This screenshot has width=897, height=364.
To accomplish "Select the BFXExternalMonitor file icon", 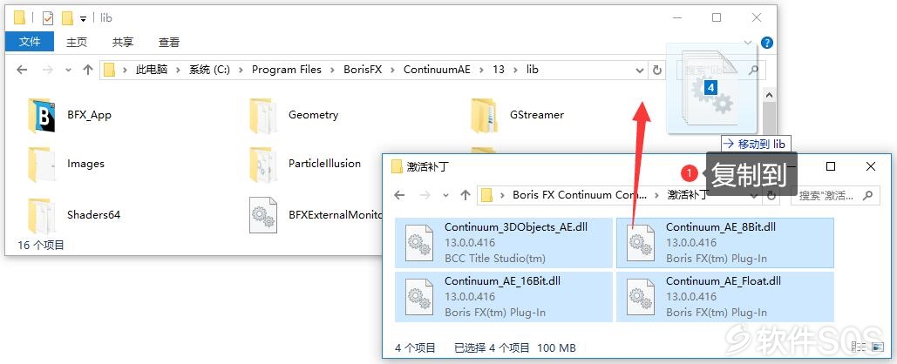I will [263, 215].
